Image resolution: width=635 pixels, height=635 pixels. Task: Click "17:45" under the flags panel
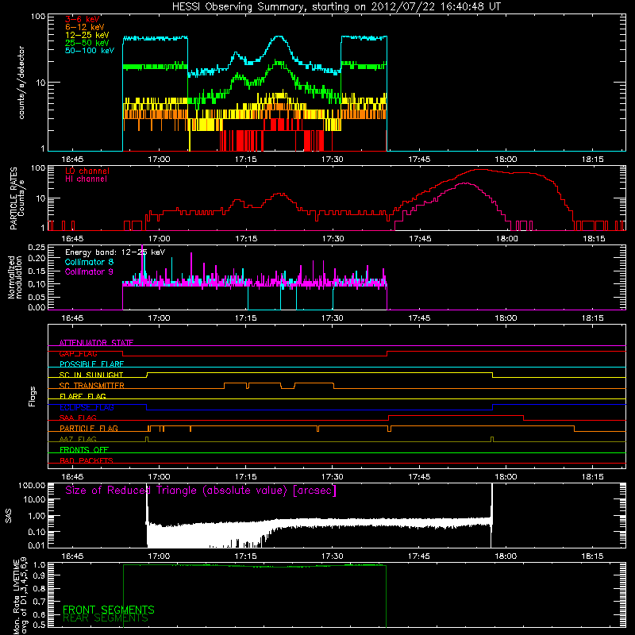(x=419, y=477)
